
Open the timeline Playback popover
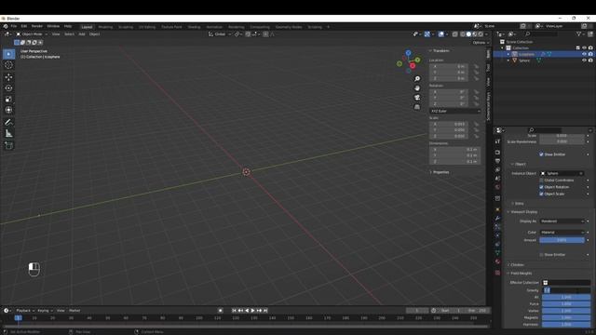pos(25,311)
